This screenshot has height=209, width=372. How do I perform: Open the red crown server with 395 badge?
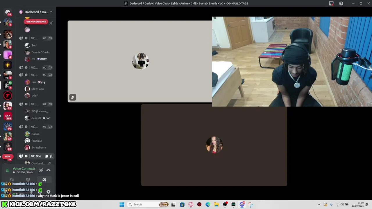(8, 116)
